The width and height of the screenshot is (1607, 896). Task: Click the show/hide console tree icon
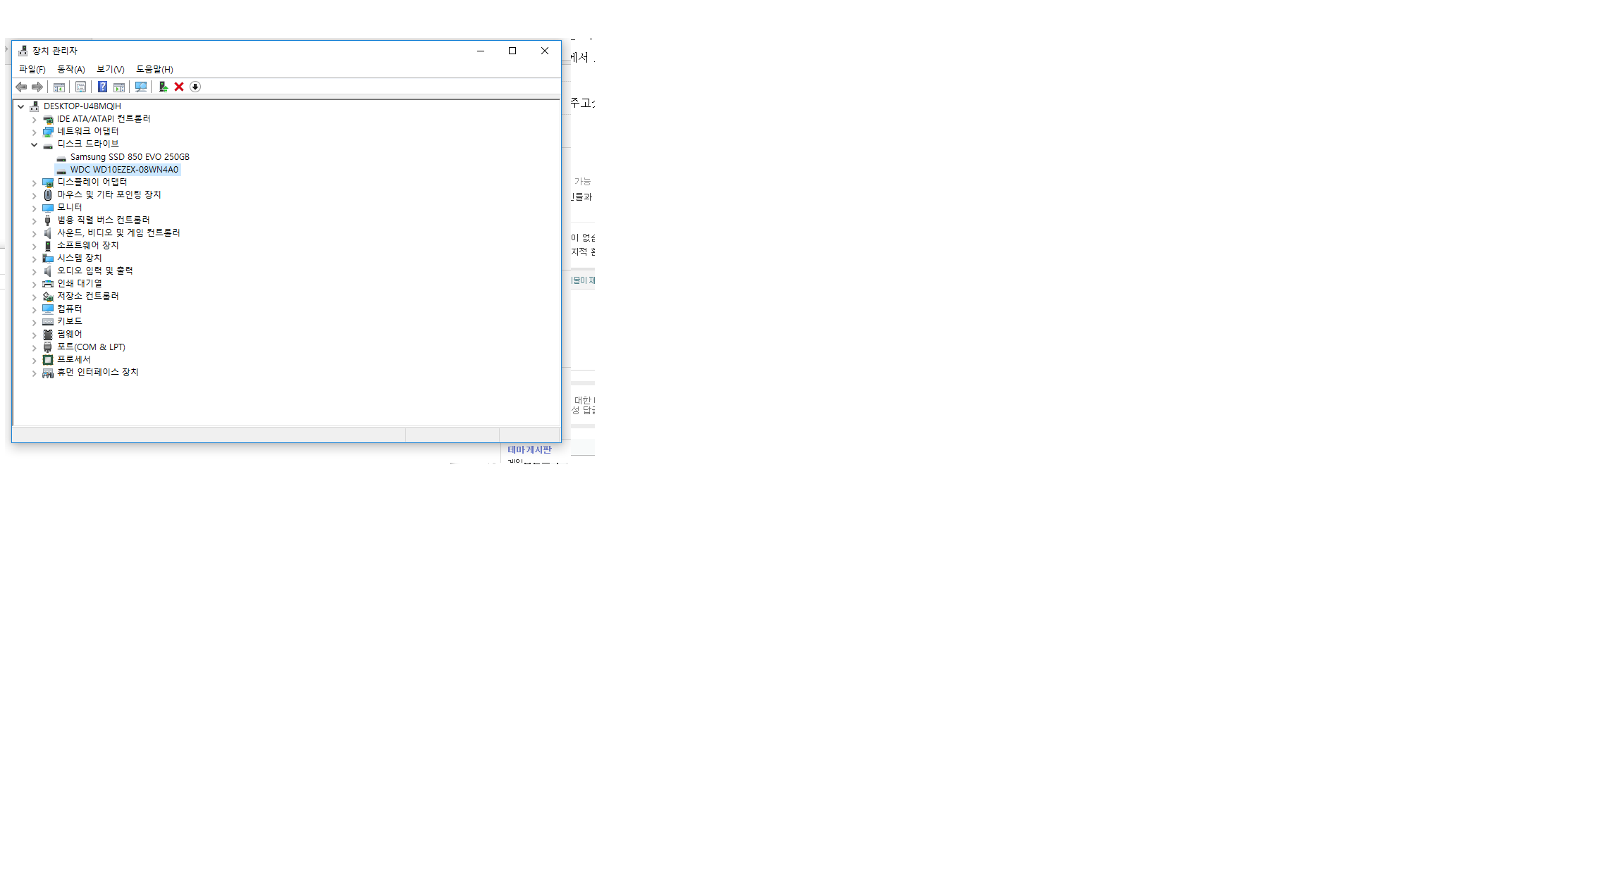pyautogui.click(x=59, y=87)
